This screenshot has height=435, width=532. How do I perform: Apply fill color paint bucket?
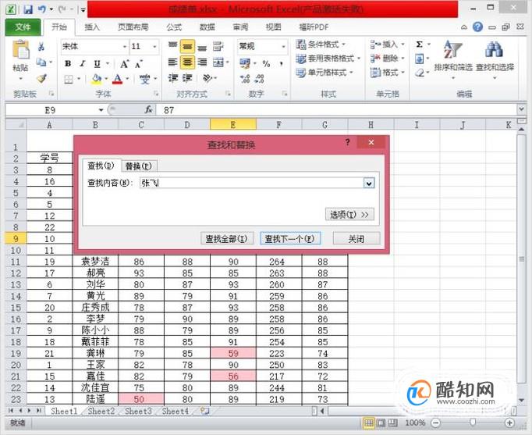(x=97, y=79)
